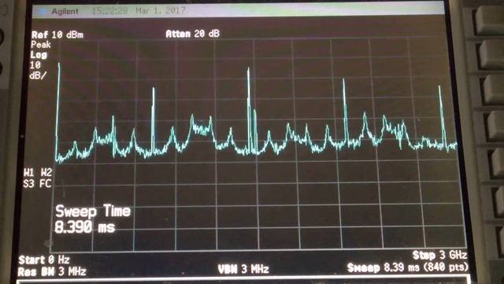Viewport: 504px width, 284px height.
Task: Click the tall spectral peak at the 0 Hz edge
Action: click(58, 111)
